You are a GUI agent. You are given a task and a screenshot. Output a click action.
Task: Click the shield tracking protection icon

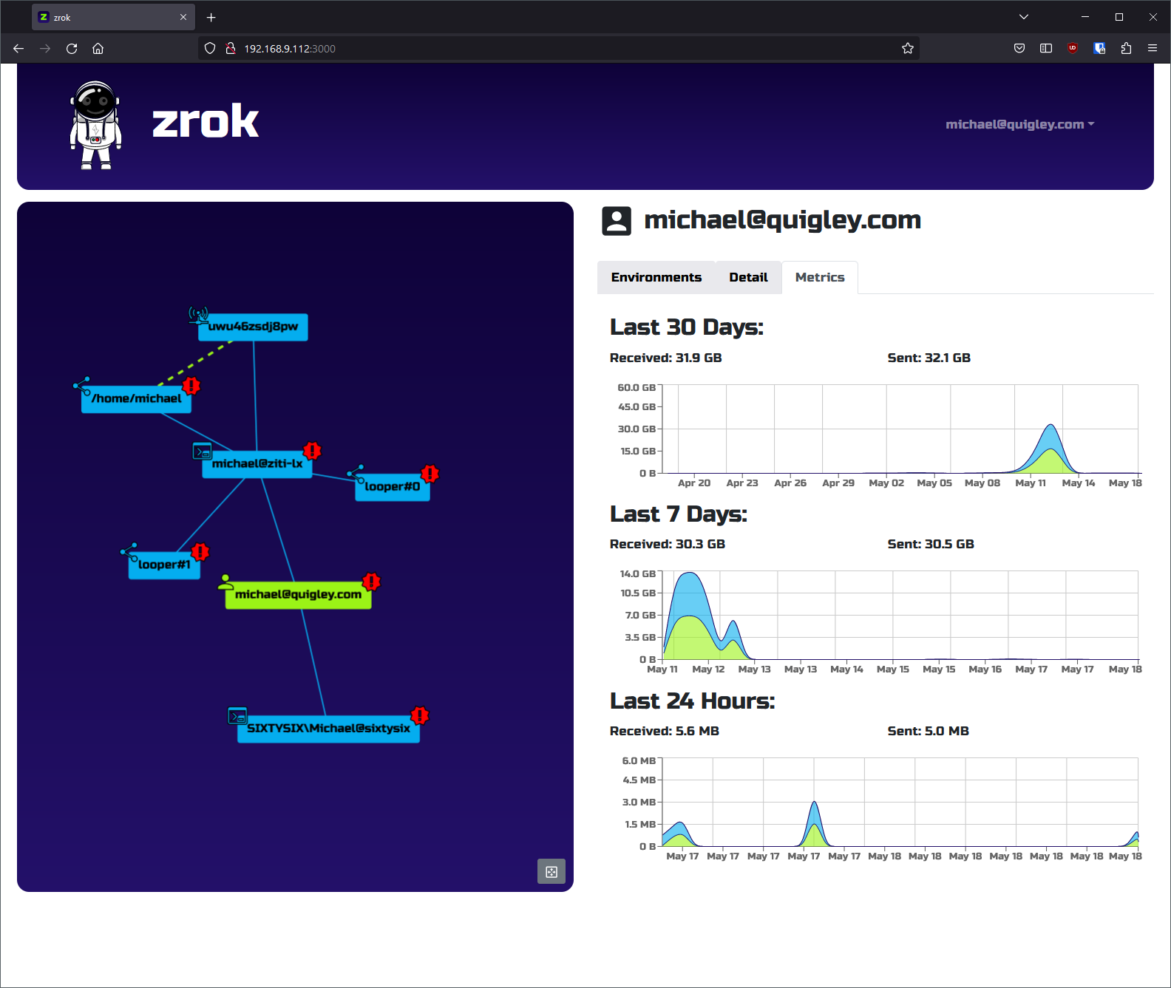tap(210, 49)
